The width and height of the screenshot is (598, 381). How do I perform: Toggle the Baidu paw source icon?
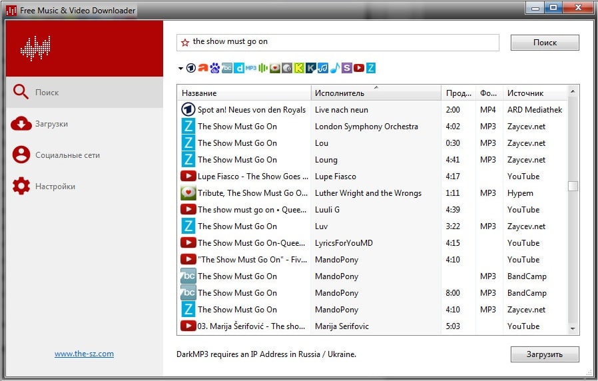pos(214,68)
